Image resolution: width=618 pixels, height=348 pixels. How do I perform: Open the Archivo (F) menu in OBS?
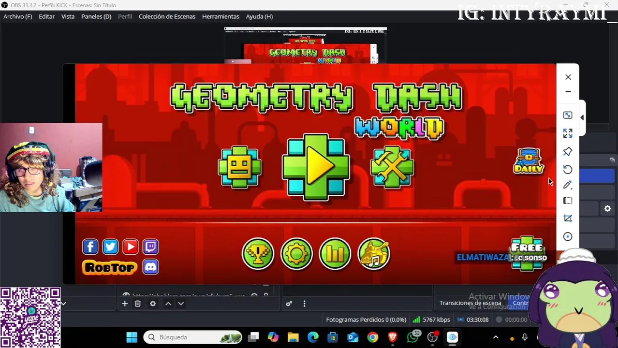pos(18,16)
